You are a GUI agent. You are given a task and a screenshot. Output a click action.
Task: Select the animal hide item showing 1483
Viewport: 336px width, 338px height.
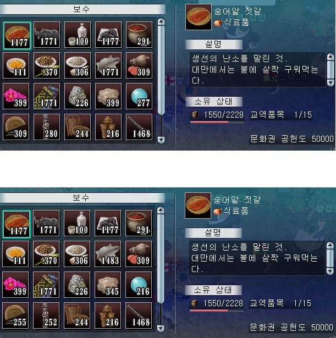click(x=108, y=254)
